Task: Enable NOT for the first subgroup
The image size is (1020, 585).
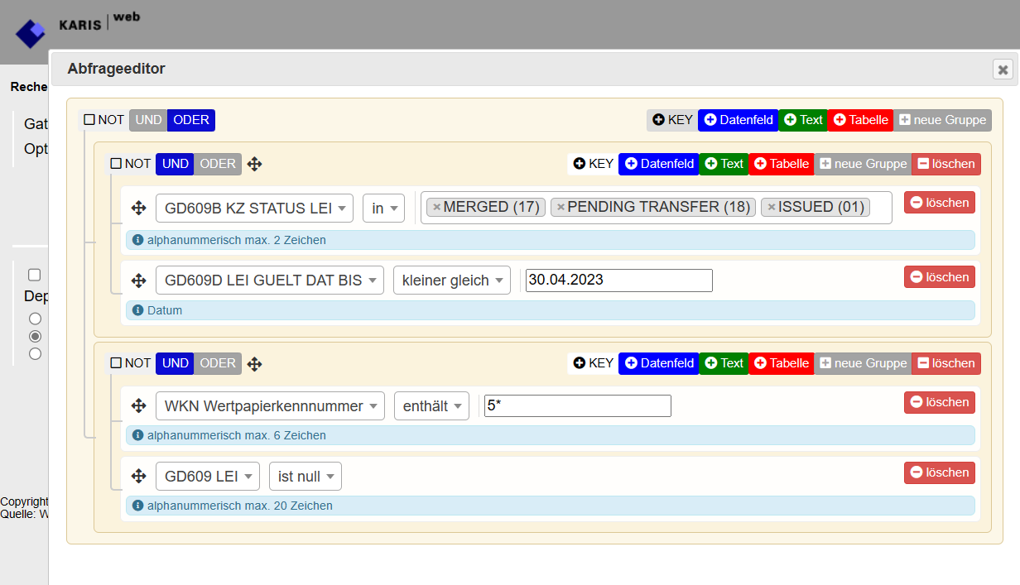Action: 116,164
